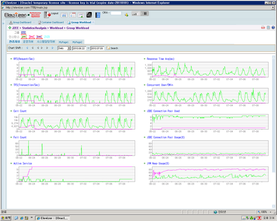Screen dimensions: 277x221
Task: Switch to the Group Dashboard tab
Action: click(22, 22)
